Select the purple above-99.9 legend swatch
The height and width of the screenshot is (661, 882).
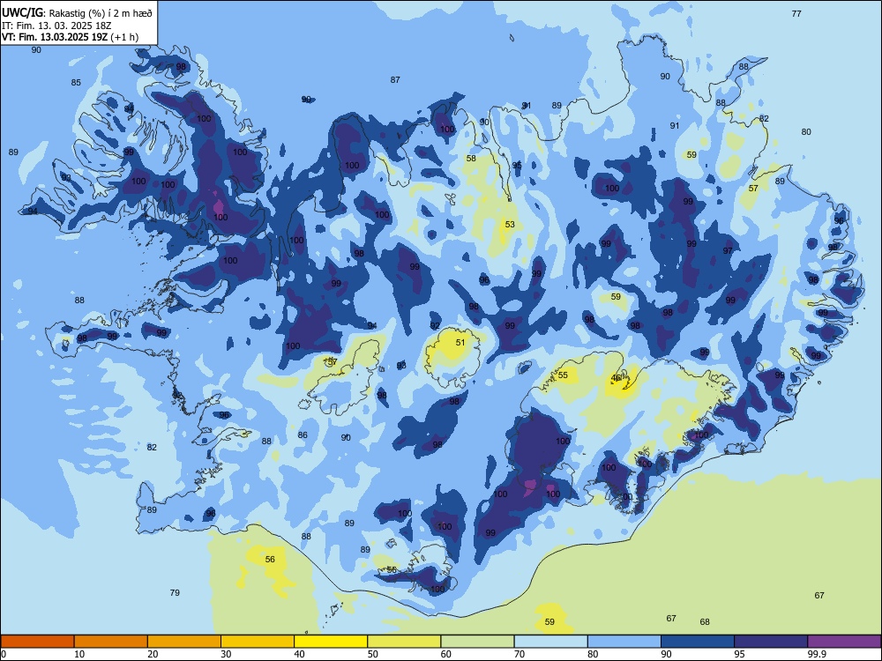point(844,642)
